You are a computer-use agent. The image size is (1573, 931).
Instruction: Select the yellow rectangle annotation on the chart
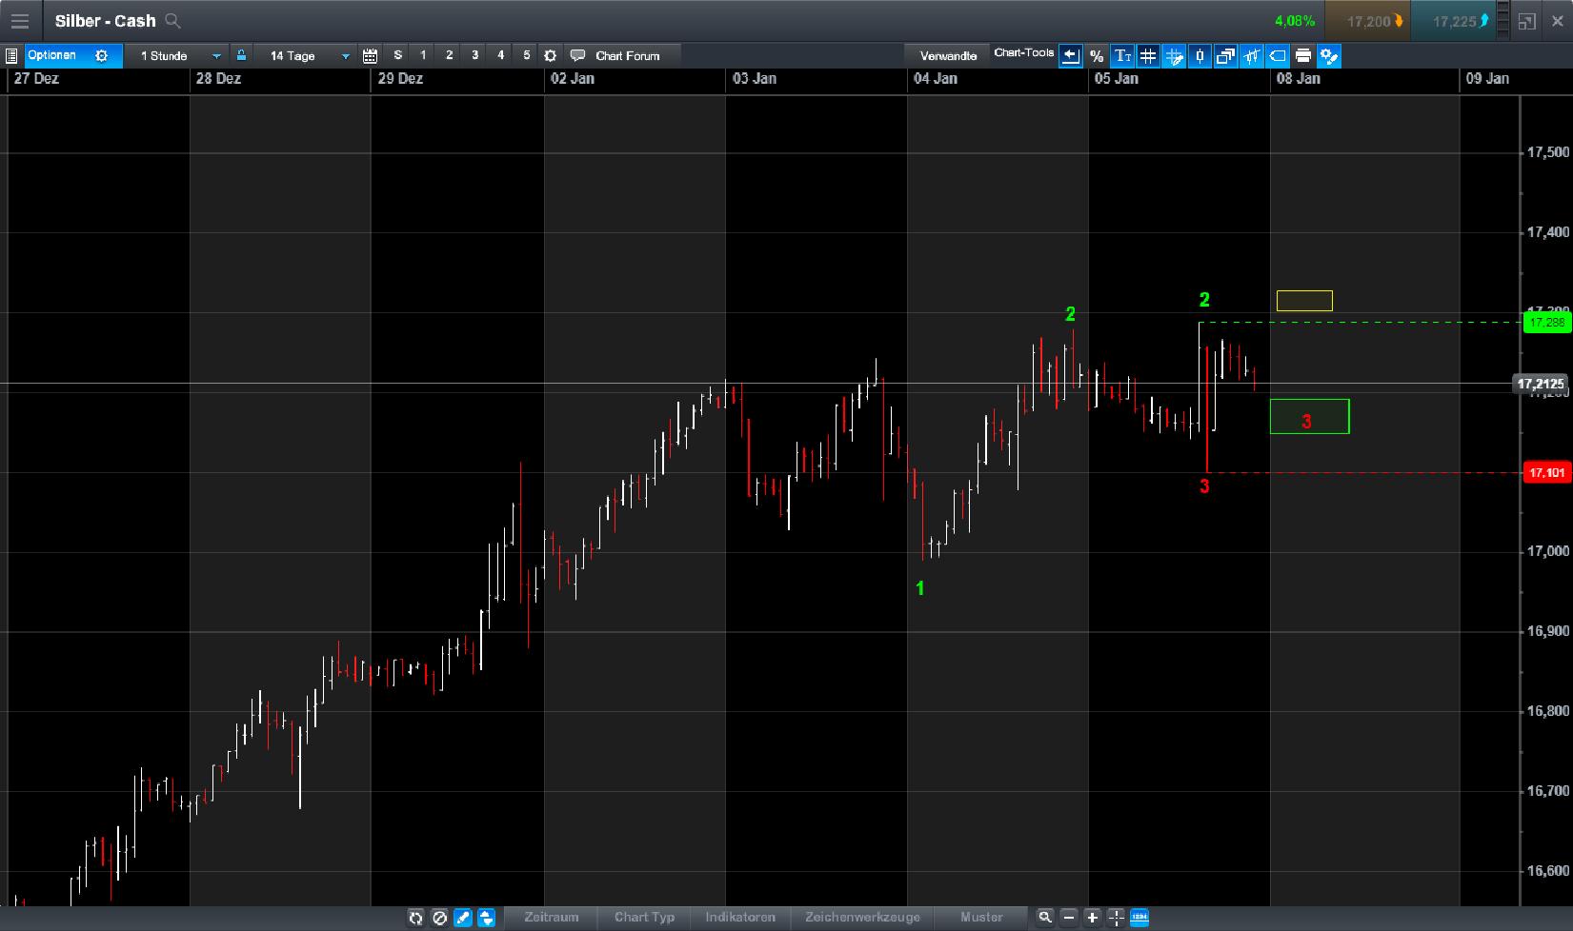[1303, 300]
